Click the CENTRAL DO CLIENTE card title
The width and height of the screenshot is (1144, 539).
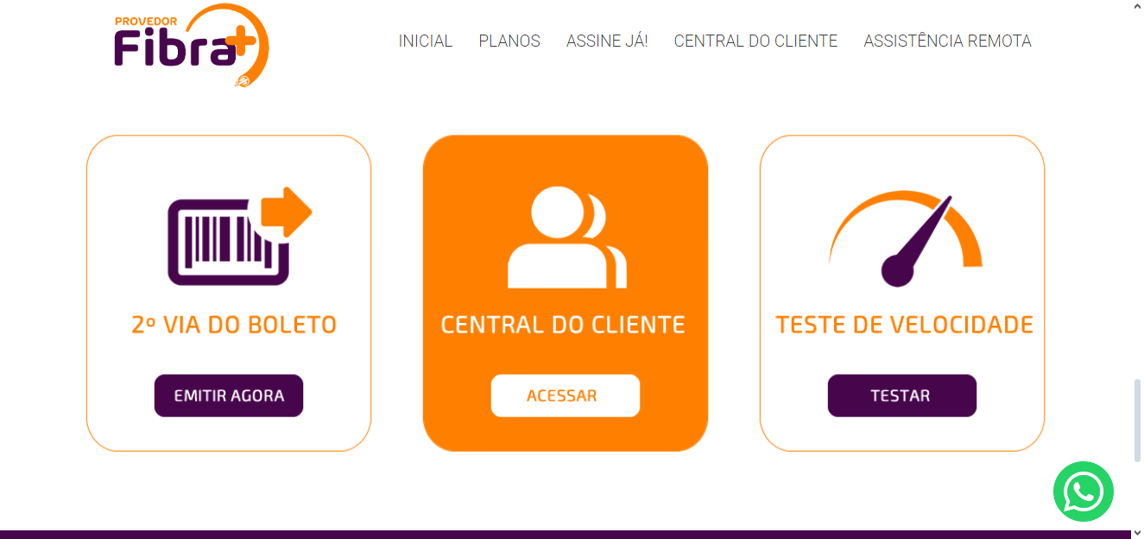point(563,325)
